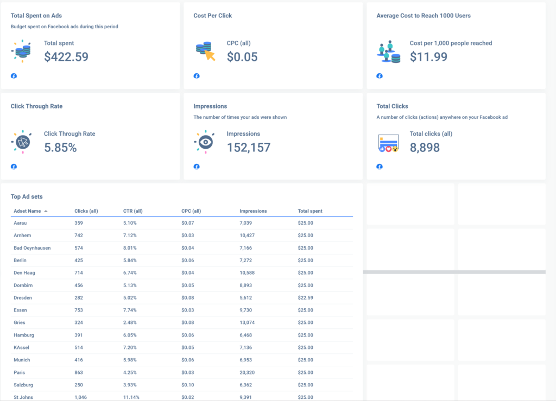Viewport: 556px width, 401px height.
Task: Click the cost per 1,000 people reached icon
Action: tap(388, 52)
